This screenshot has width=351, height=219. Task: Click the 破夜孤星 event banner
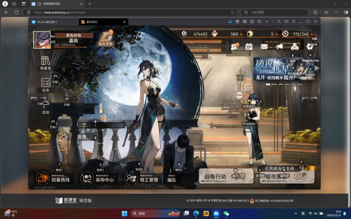285,69
